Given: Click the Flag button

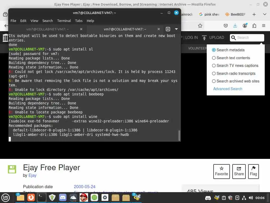Looking at the screenshot, I should [x=253, y=171].
